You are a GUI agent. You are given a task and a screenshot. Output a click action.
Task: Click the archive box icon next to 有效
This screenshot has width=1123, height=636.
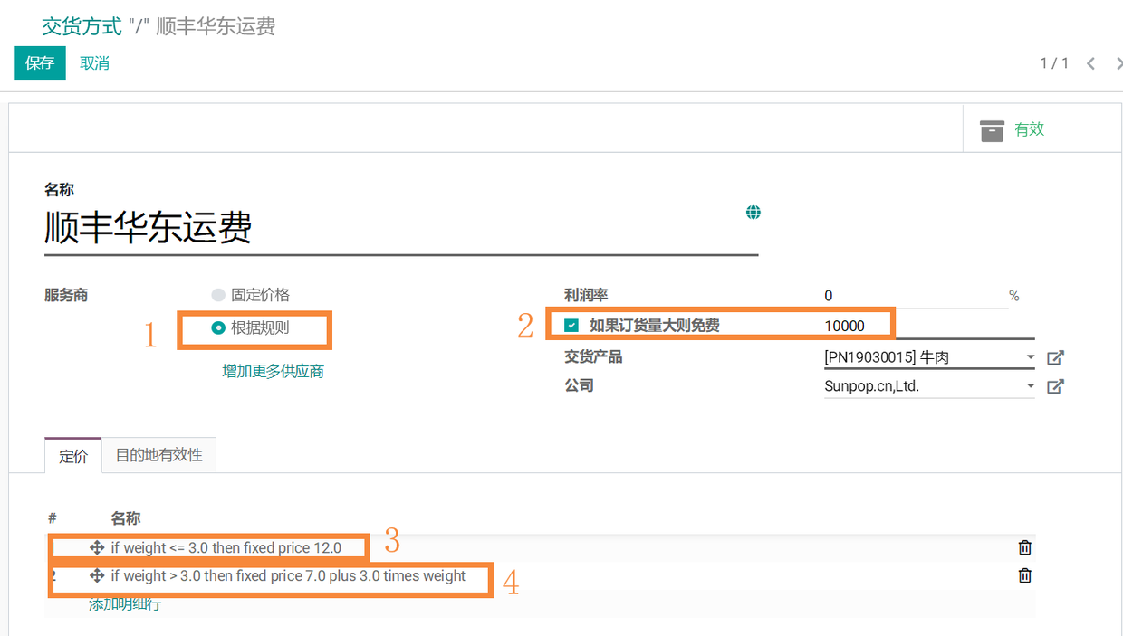pos(993,130)
